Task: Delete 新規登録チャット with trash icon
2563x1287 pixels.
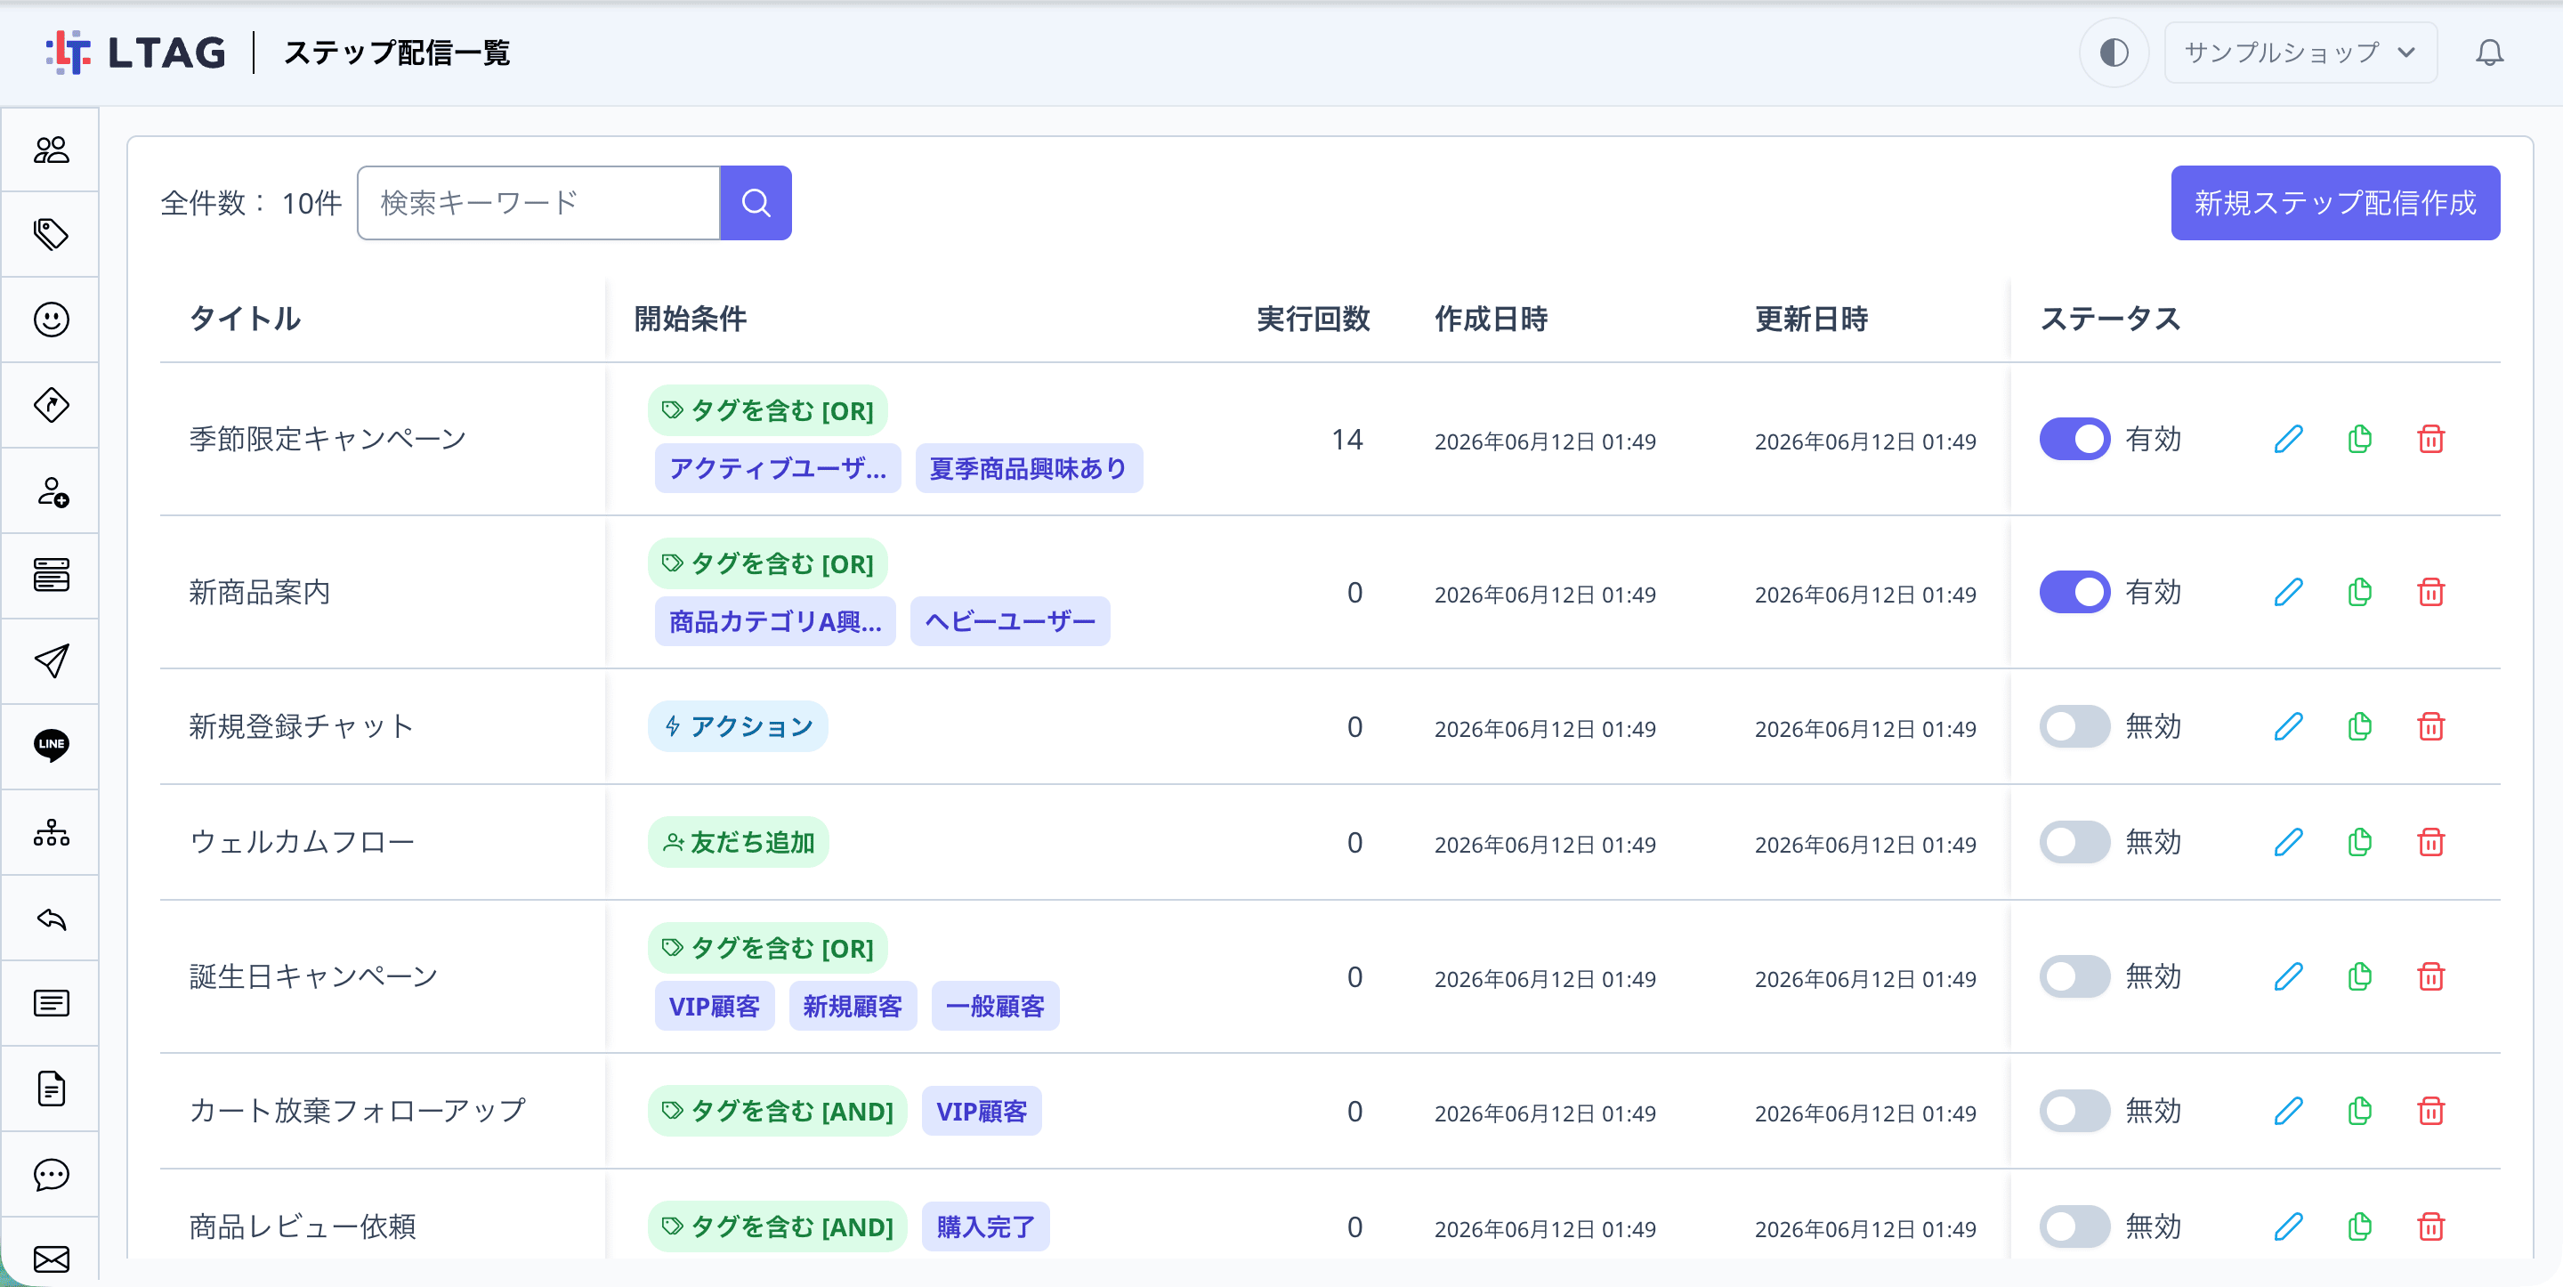Action: tap(2430, 726)
